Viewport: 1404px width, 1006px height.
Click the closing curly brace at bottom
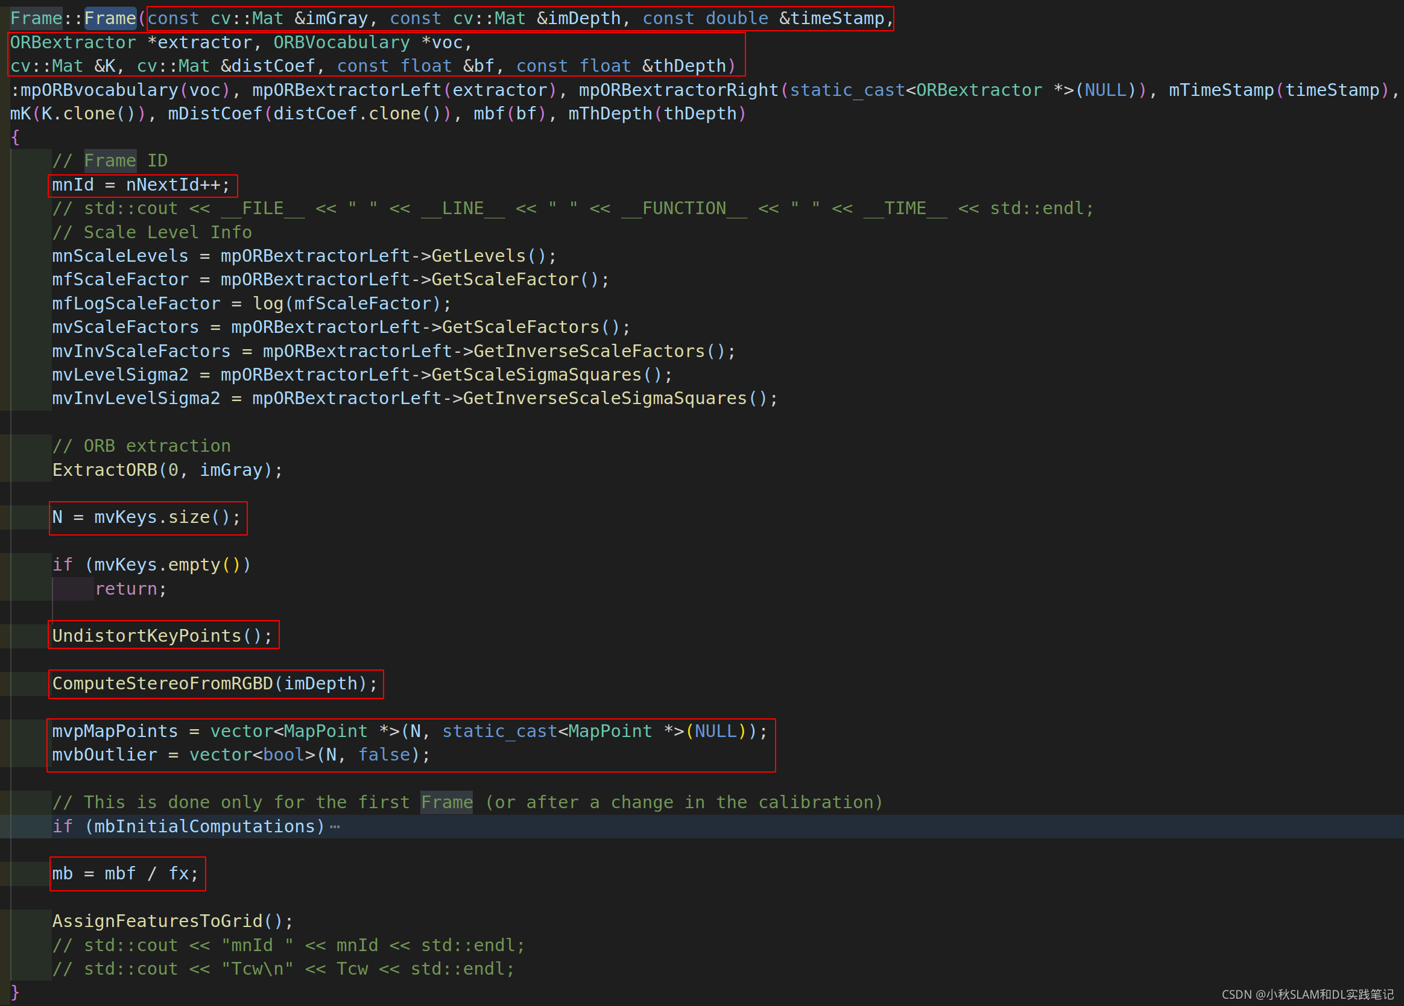(x=16, y=992)
